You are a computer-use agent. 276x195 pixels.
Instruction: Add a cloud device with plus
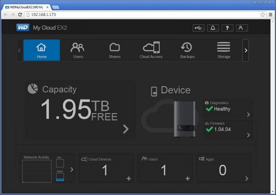point(129,178)
